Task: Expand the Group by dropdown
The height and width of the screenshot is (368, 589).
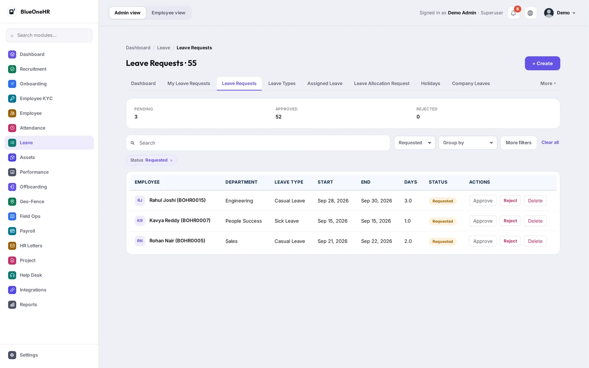Action: 468,143
